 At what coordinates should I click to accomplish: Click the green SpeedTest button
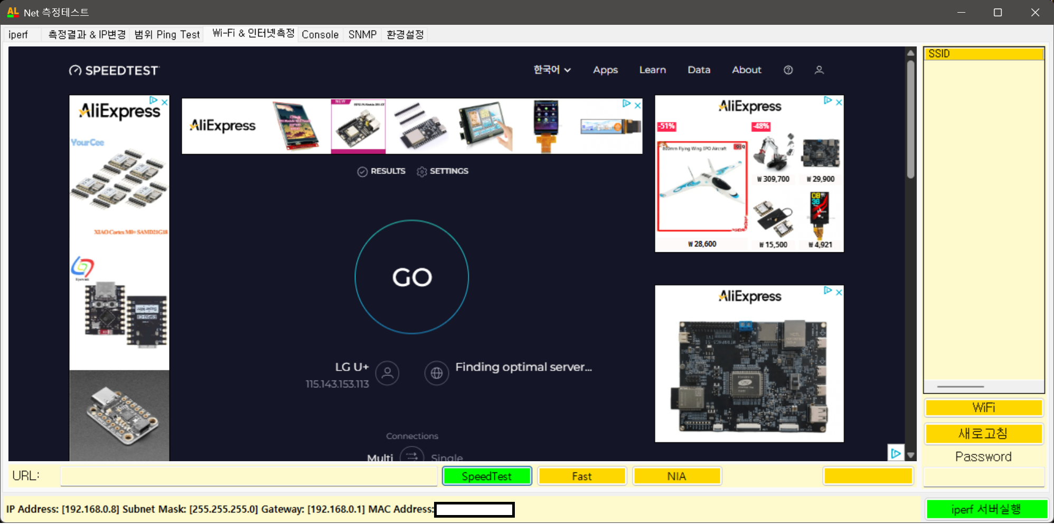487,476
